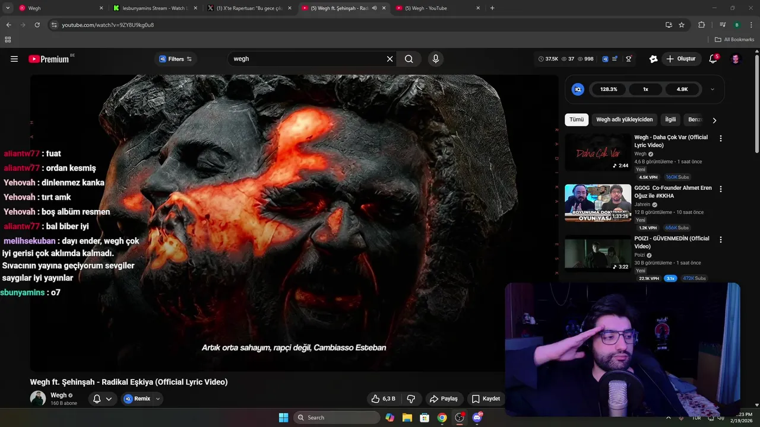Screen dimensions: 760x427
Task: Save the video with Kaydet
Action: [x=486, y=399]
